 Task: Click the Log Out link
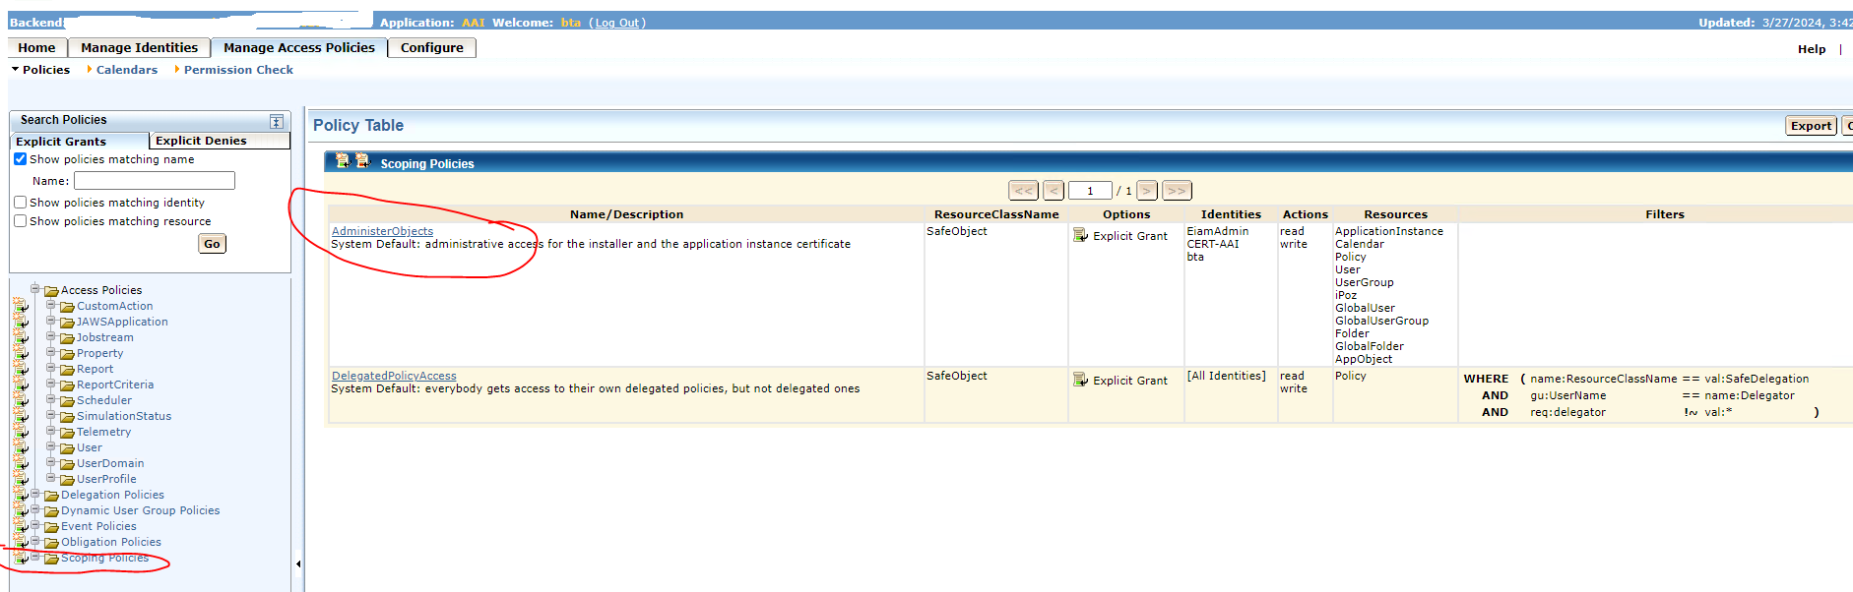(x=617, y=23)
